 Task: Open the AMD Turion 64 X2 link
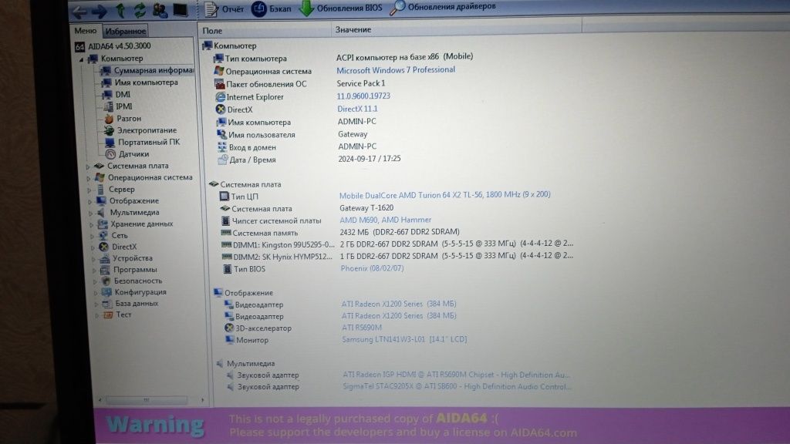(x=444, y=195)
